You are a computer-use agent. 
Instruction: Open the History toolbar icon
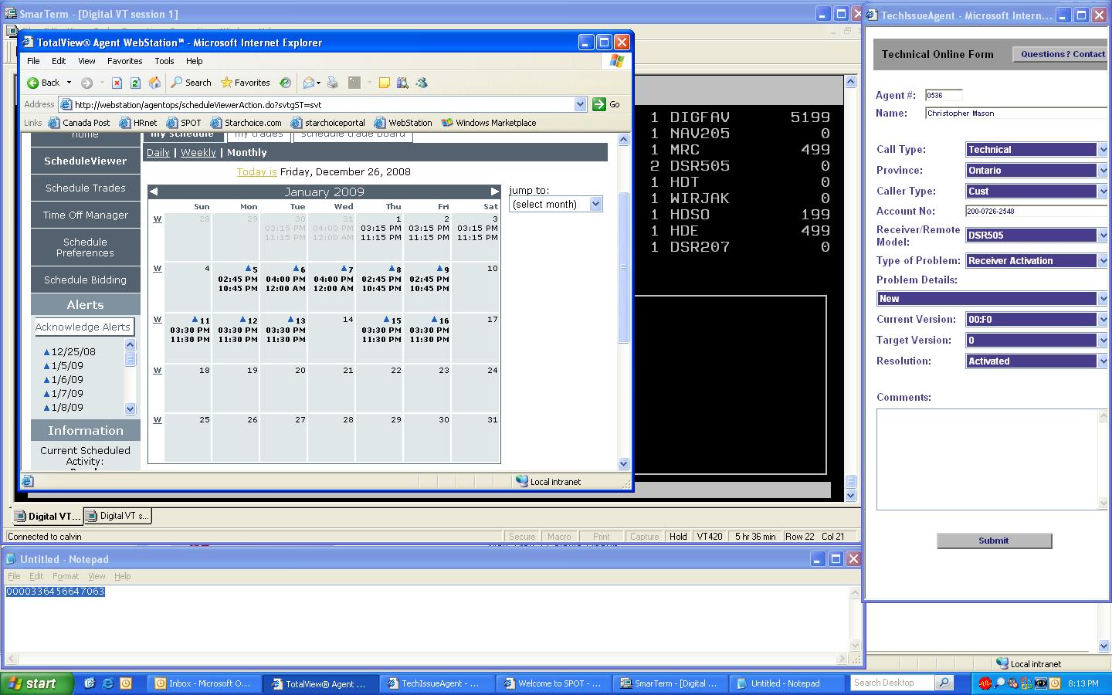click(285, 83)
